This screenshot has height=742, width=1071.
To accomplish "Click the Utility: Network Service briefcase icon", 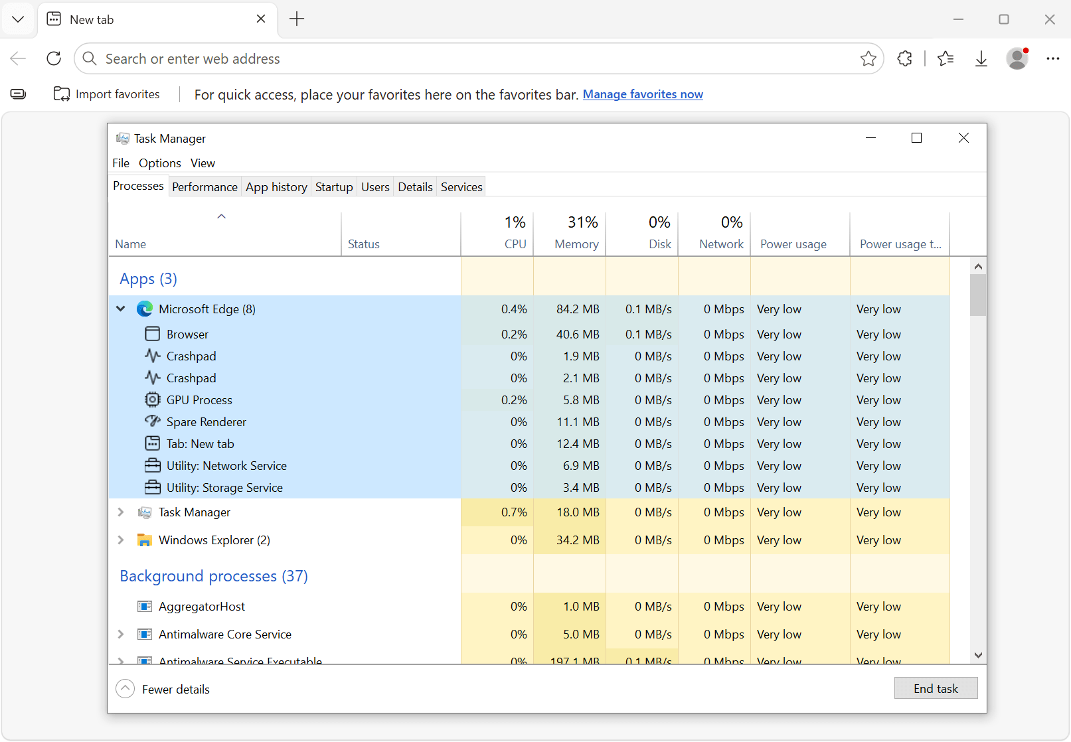I will (153, 465).
